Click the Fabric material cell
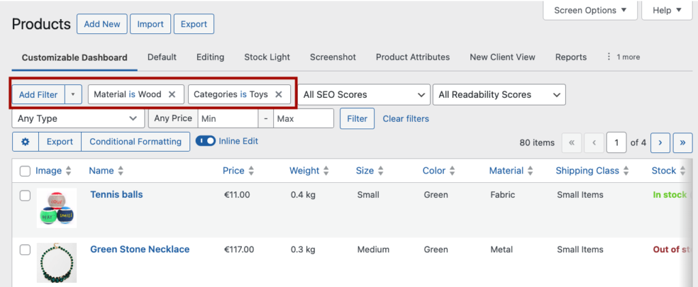This screenshot has width=698, height=287. point(502,195)
